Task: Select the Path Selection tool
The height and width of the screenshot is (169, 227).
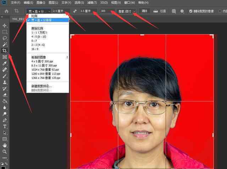Action: [x=5, y=133]
